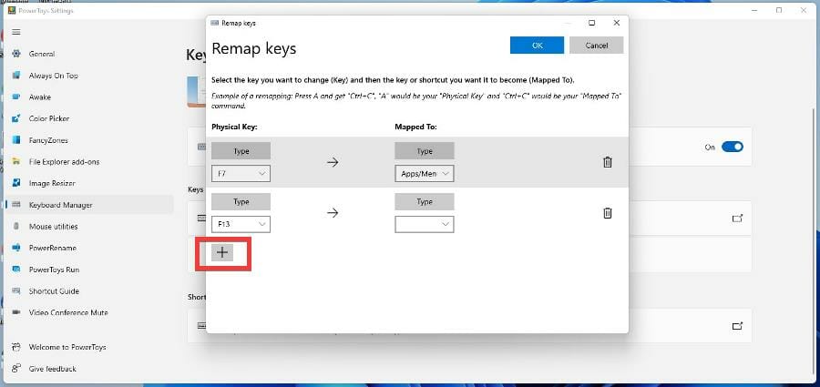Select PowerToys Run in the sidebar

(54, 270)
